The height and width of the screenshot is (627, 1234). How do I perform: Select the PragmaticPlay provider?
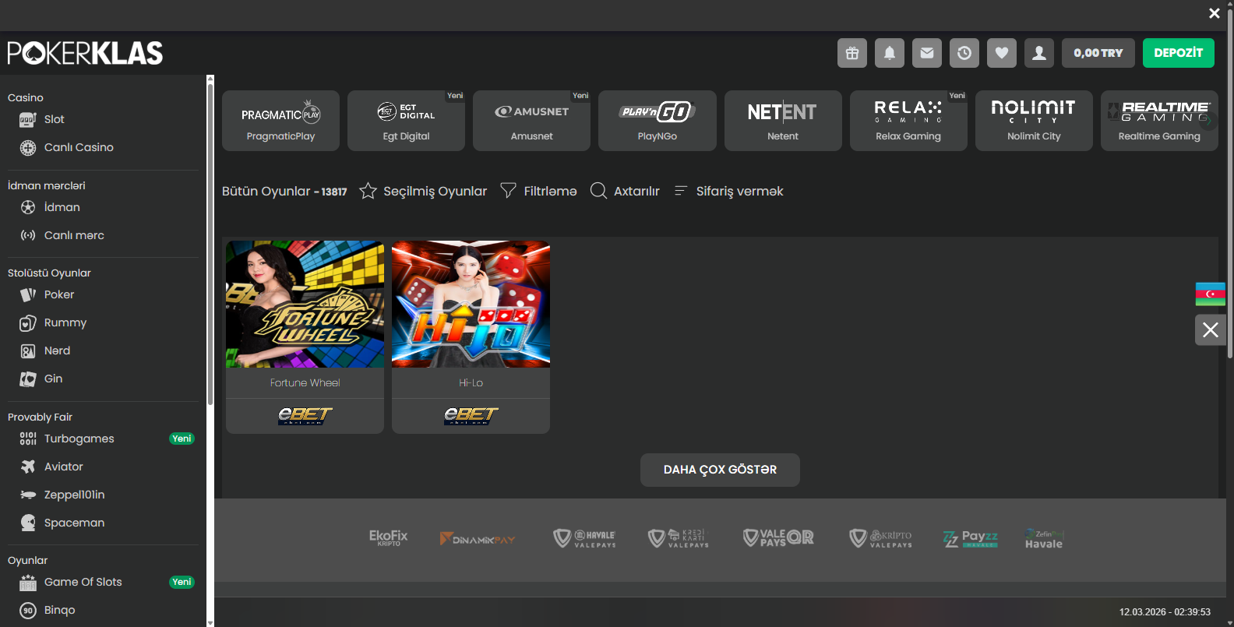[x=280, y=121]
